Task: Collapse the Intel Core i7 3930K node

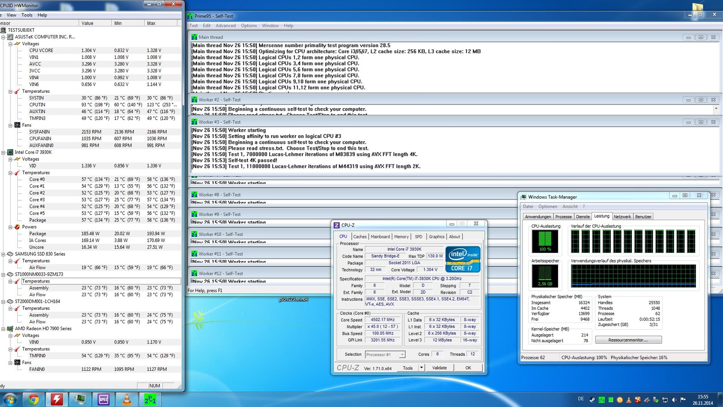Action: (3, 152)
